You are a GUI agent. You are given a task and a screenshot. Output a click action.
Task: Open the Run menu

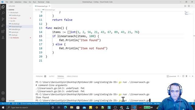point(34,2)
